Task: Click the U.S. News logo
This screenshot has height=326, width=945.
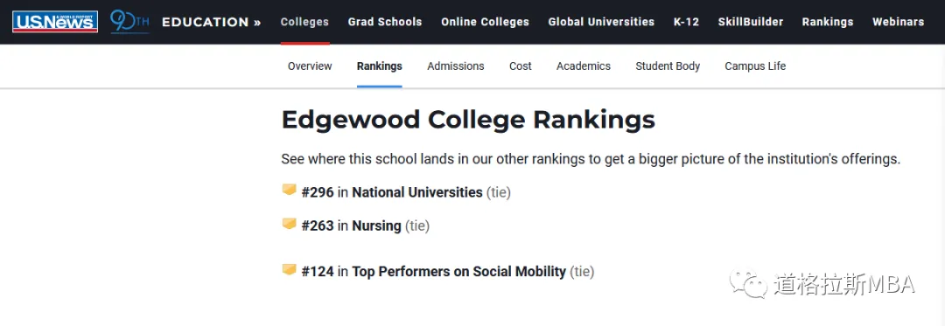Action: point(55,22)
